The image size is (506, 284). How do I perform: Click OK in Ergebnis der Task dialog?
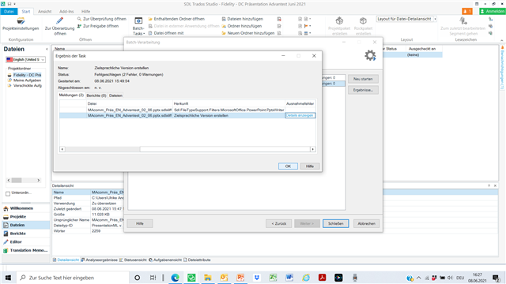tap(288, 166)
